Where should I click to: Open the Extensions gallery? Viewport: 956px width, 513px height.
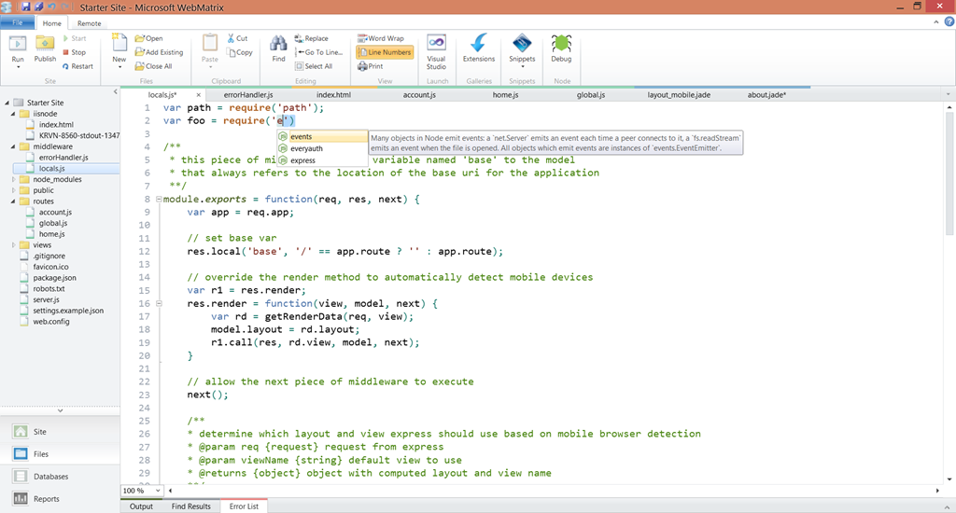(479, 44)
